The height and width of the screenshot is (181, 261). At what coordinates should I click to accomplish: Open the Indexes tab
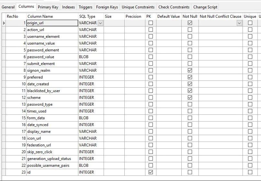click(68, 7)
